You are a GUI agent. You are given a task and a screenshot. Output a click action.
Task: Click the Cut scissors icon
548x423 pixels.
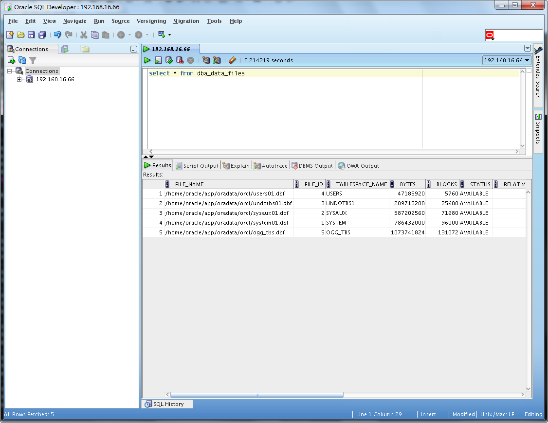(84, 35)
